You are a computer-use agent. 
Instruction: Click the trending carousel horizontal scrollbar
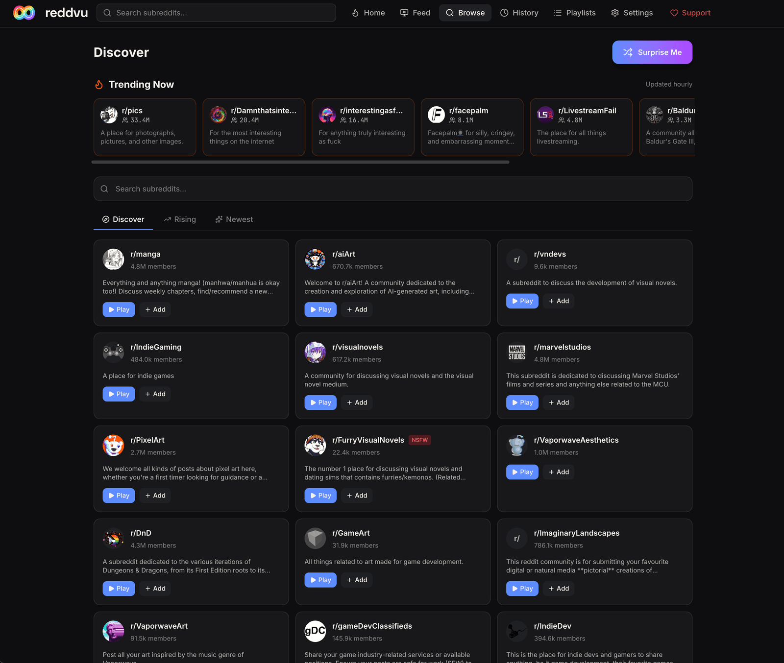pos(300,162)
